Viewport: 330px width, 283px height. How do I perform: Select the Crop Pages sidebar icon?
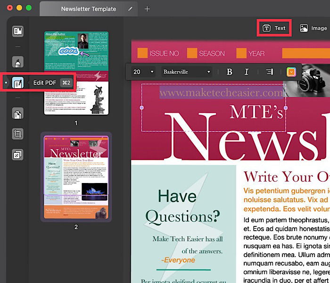pyautogui.click(x=18, y=134)
